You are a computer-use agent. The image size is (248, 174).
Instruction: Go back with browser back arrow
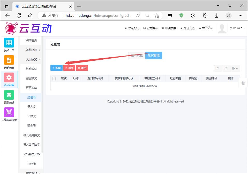[x=7, y=15]
